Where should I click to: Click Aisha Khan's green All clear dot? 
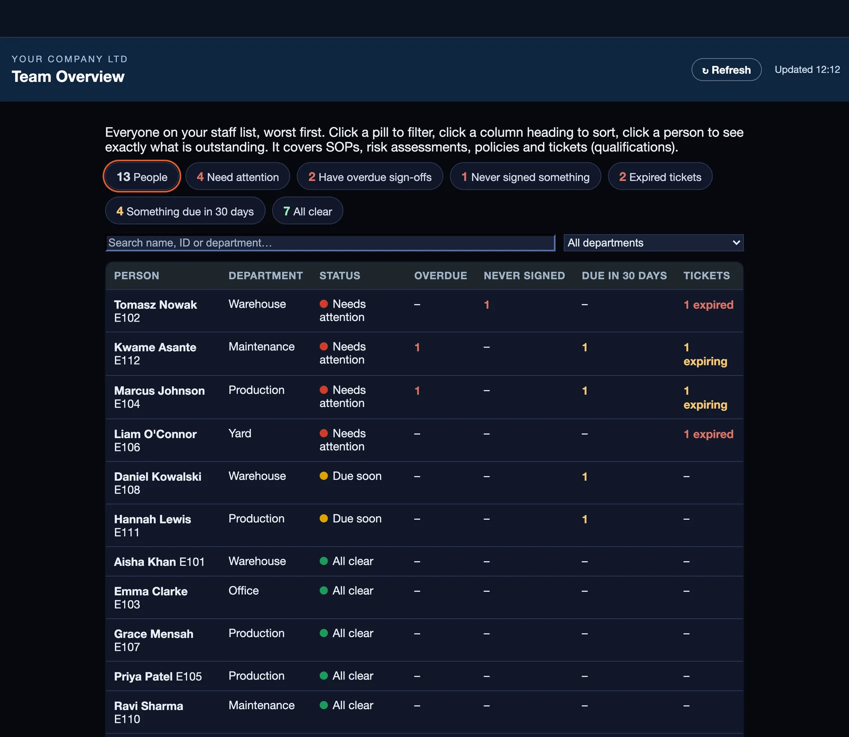coord(324,561)
